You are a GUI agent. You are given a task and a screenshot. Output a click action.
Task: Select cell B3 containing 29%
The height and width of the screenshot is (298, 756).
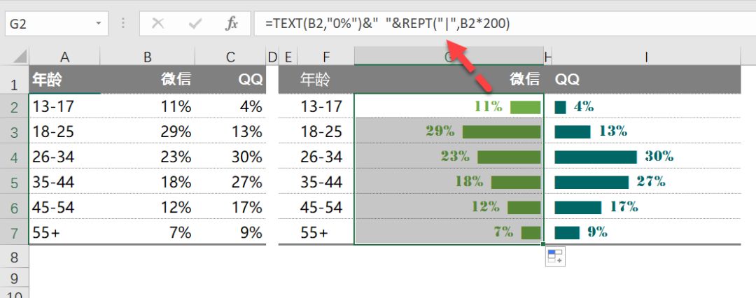tap(148, 132)
